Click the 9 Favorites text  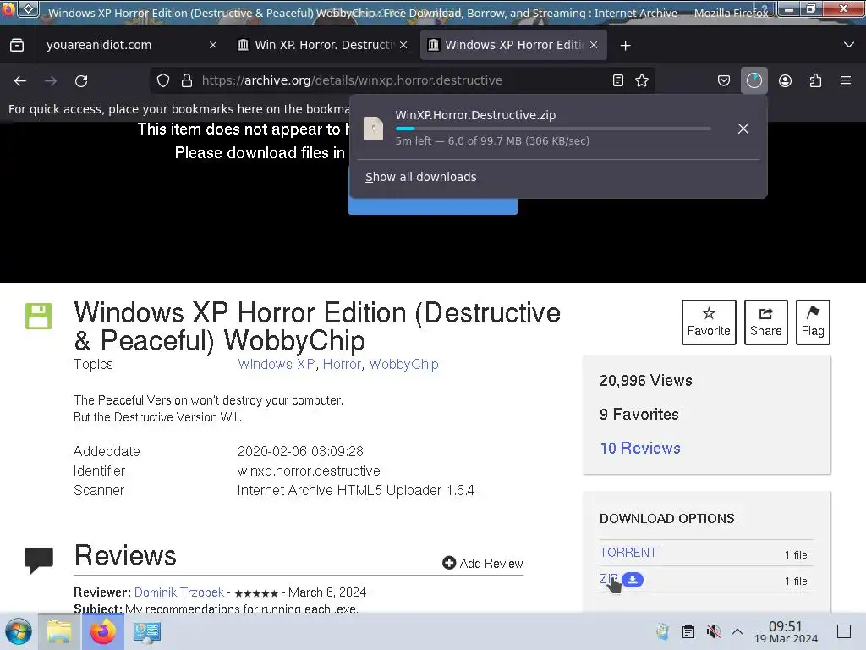tap(639, 415)
